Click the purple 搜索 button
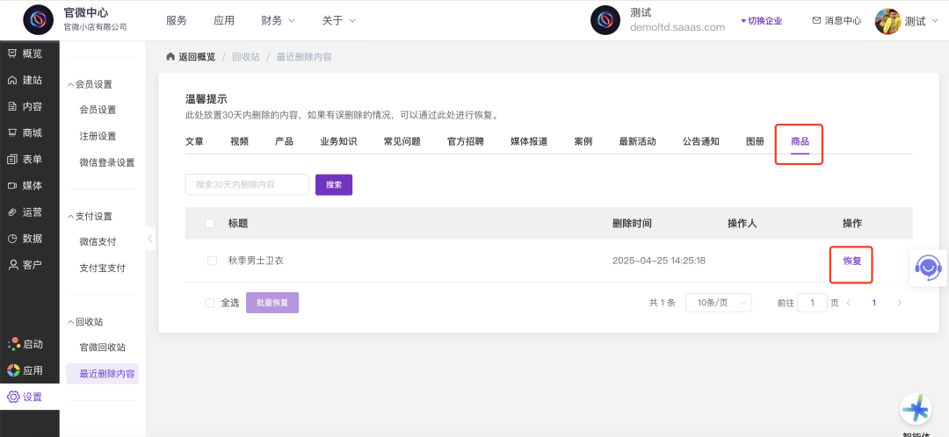 334,185
